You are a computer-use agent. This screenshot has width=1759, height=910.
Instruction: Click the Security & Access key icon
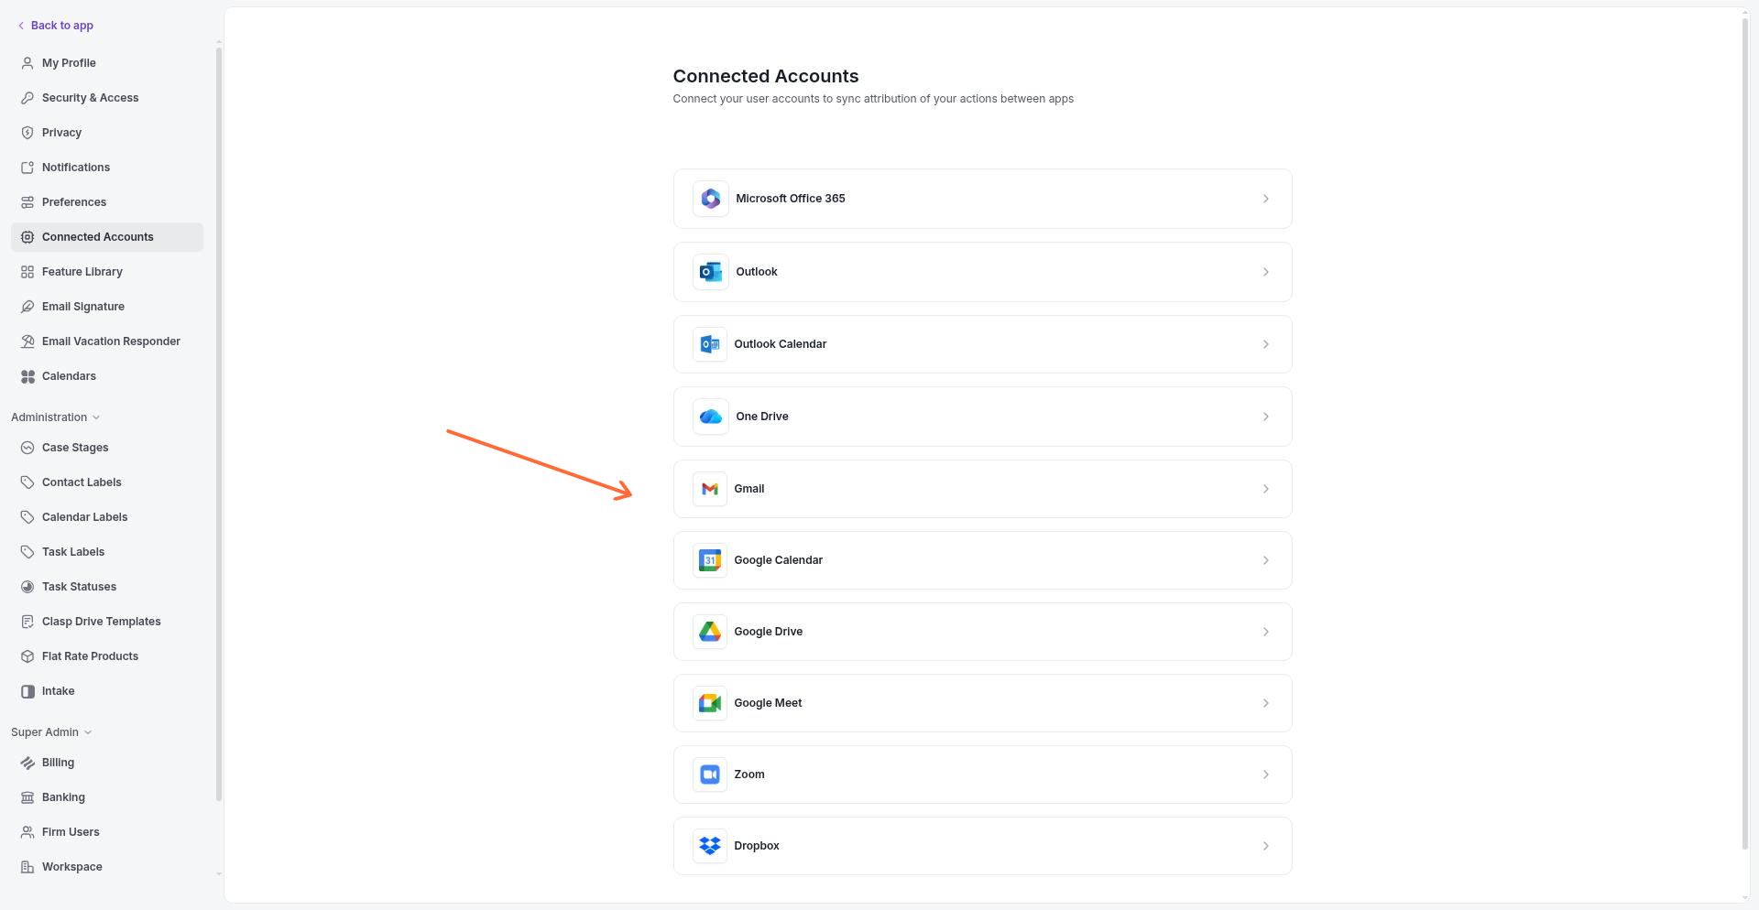coord(27,98)
